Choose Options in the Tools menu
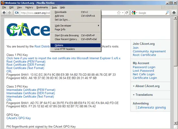This screenshot has width=178, height=129. [75, 45]
